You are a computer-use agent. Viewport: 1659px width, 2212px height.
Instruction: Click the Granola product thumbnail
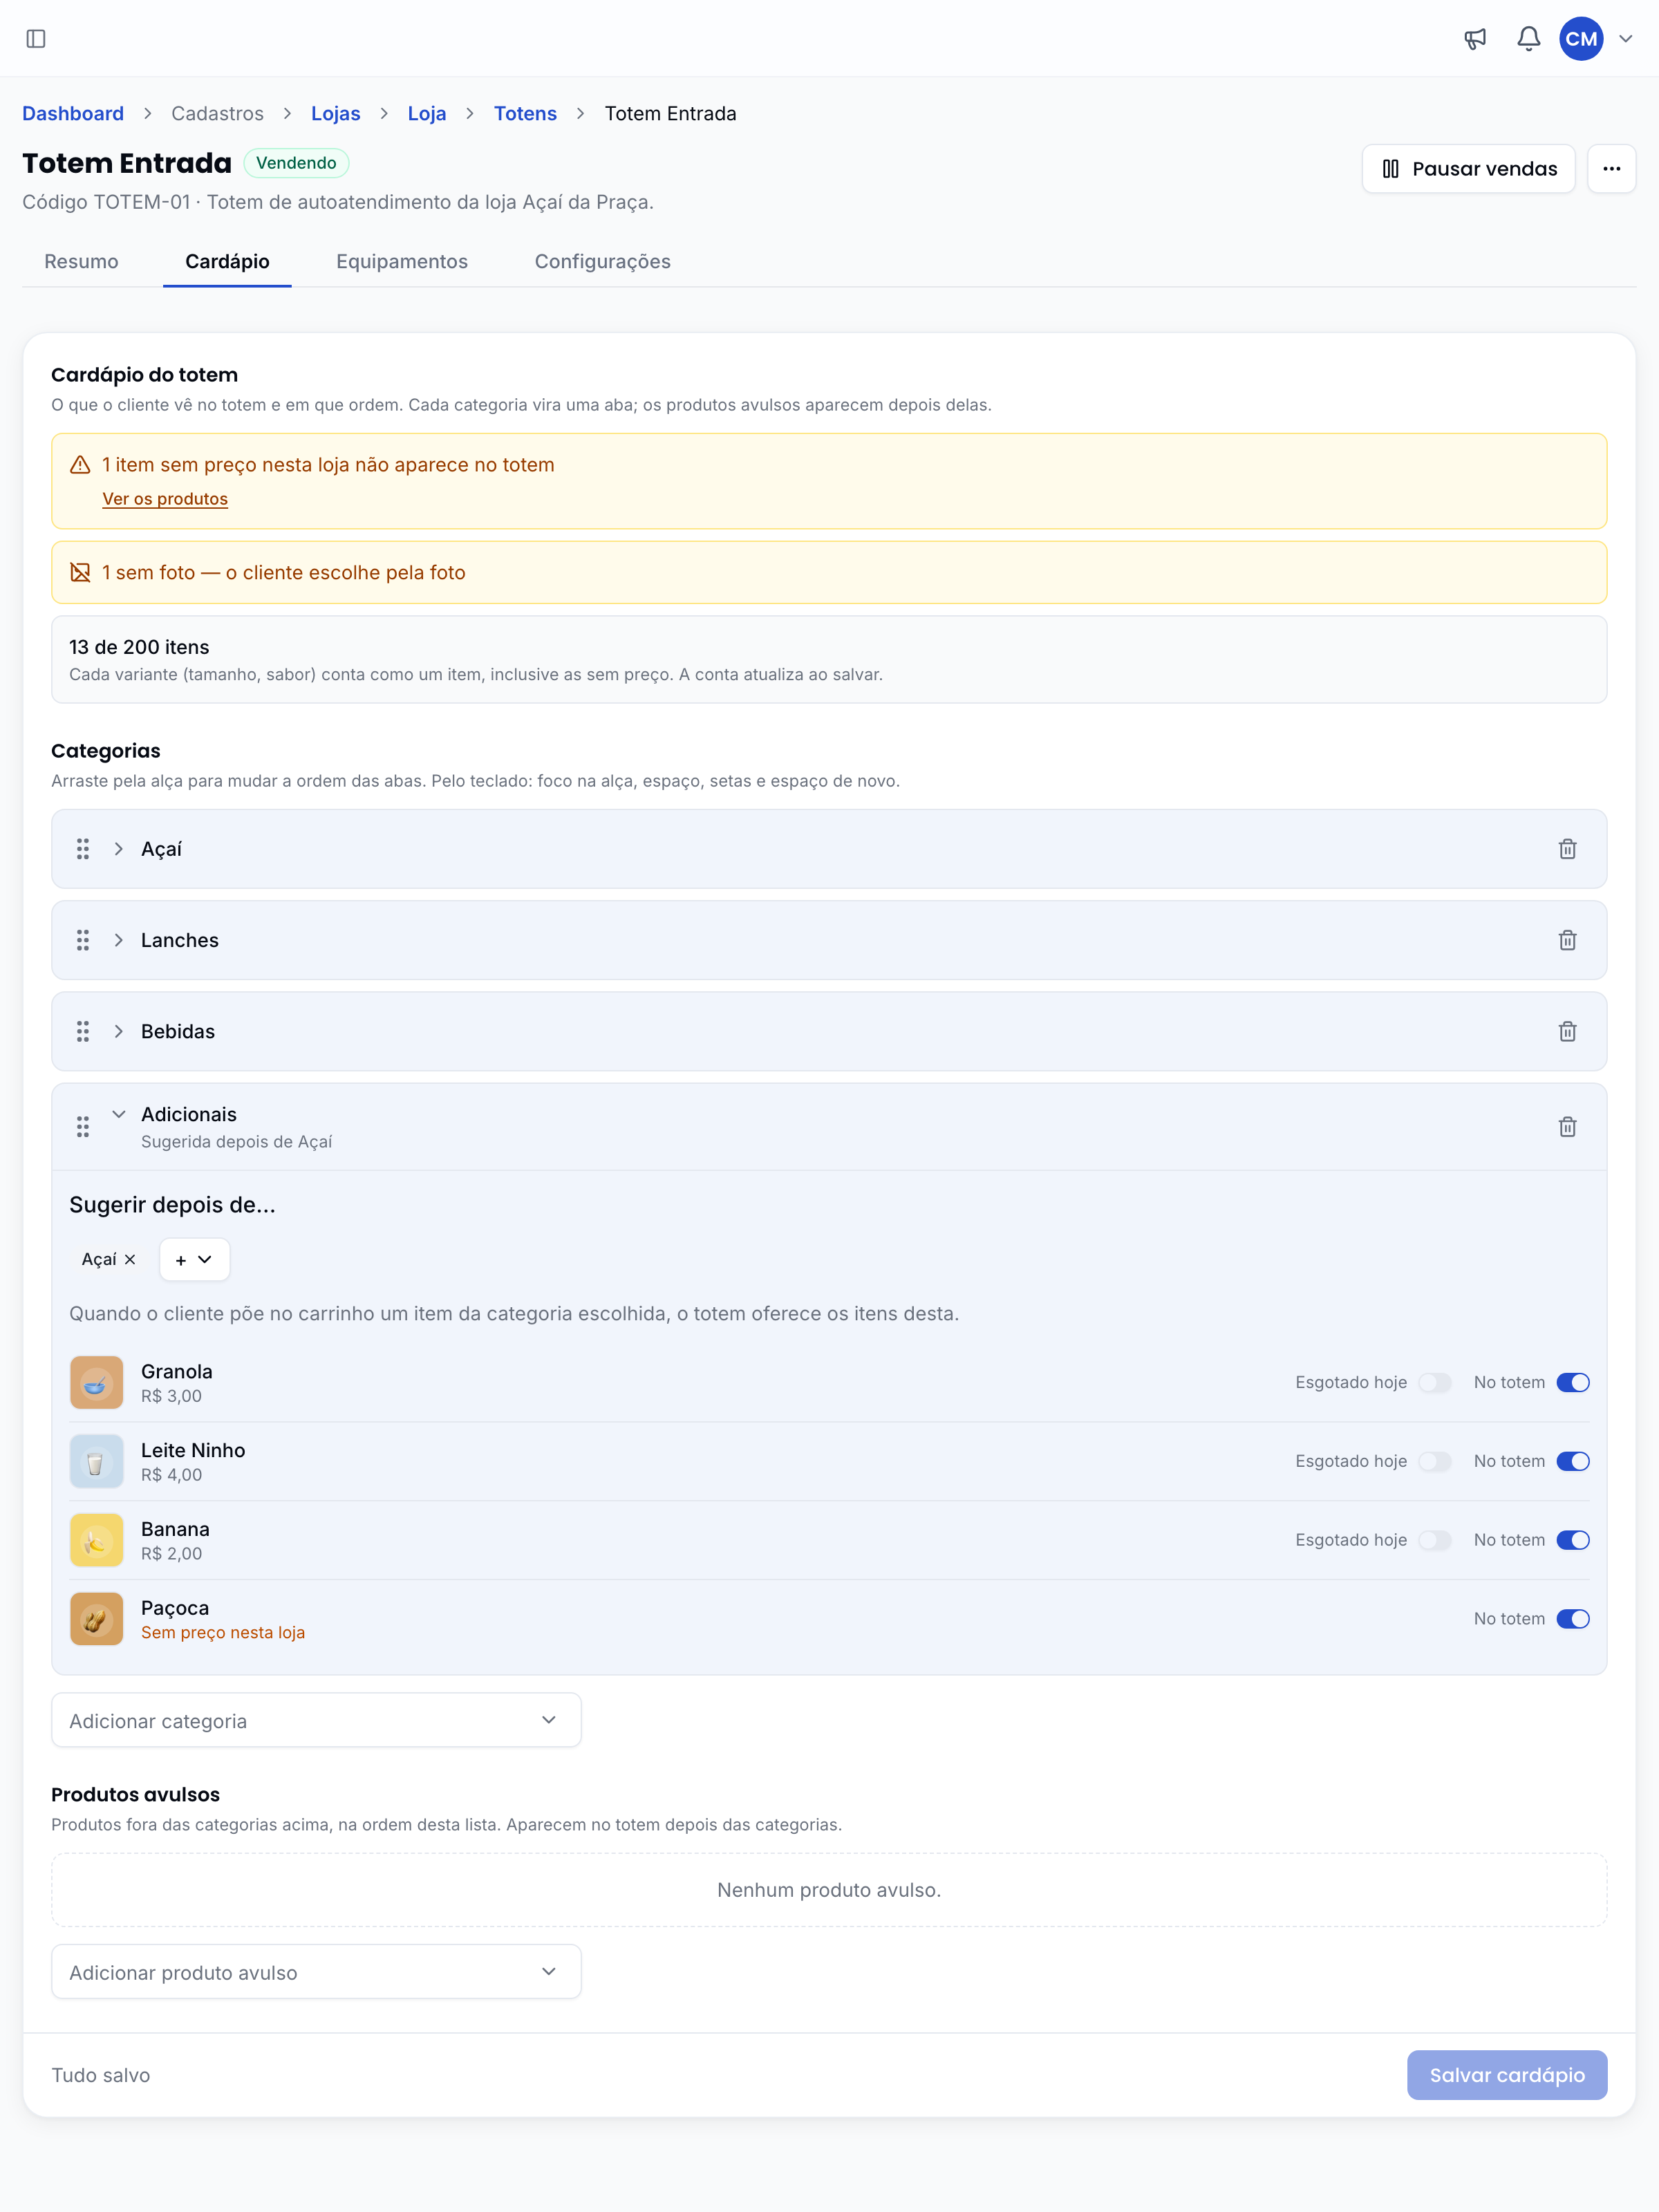[97, 1383]
